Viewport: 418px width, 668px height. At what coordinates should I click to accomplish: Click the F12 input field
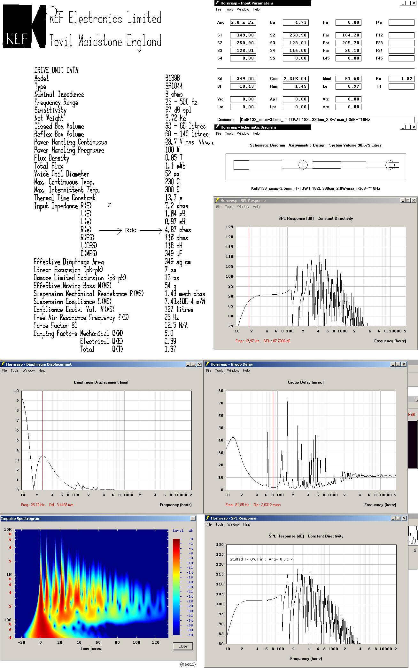[x=401, y=35]
